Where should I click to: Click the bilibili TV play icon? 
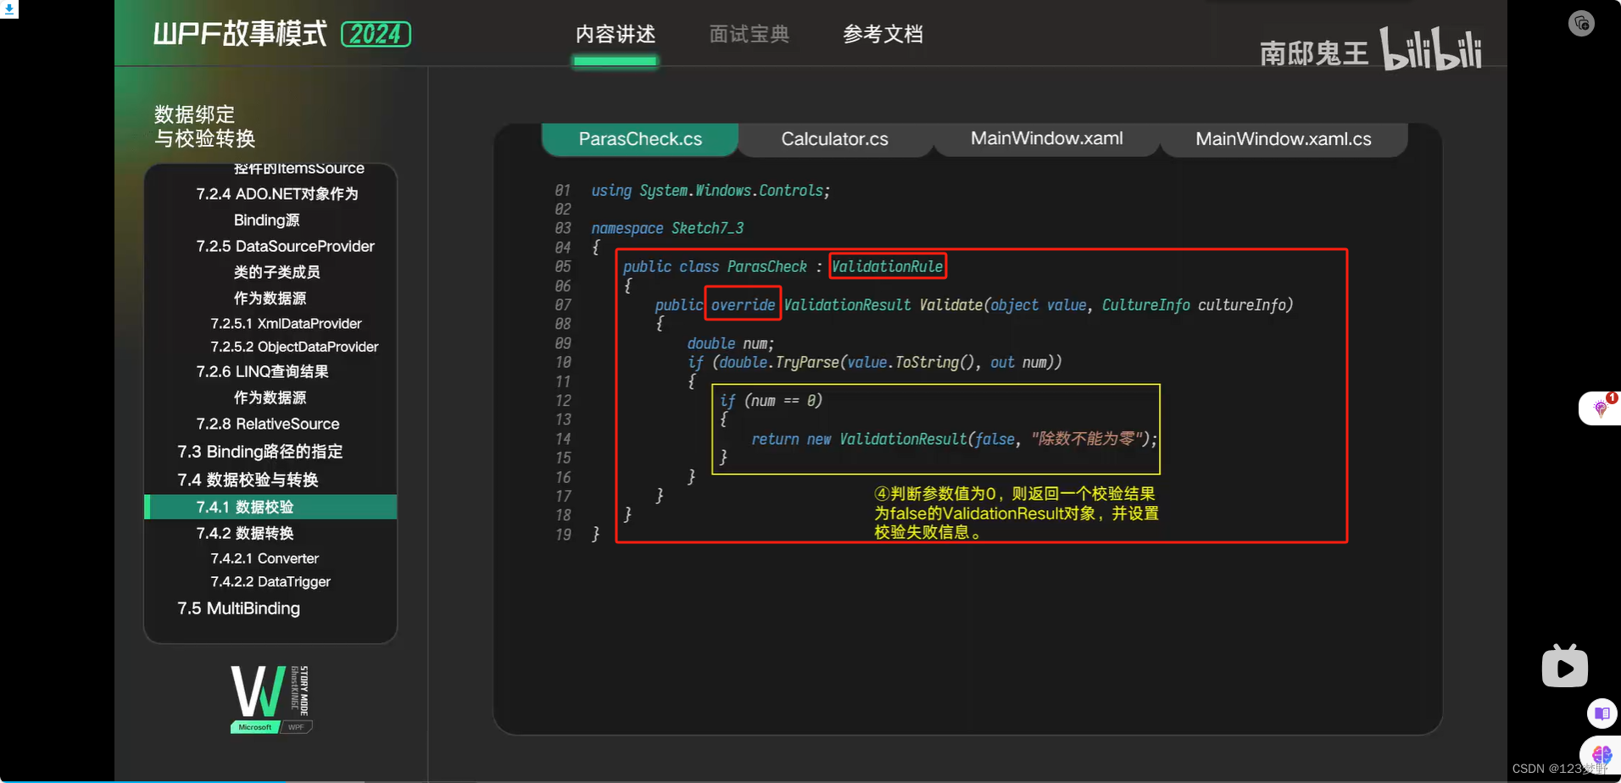tap(1564, 666)
